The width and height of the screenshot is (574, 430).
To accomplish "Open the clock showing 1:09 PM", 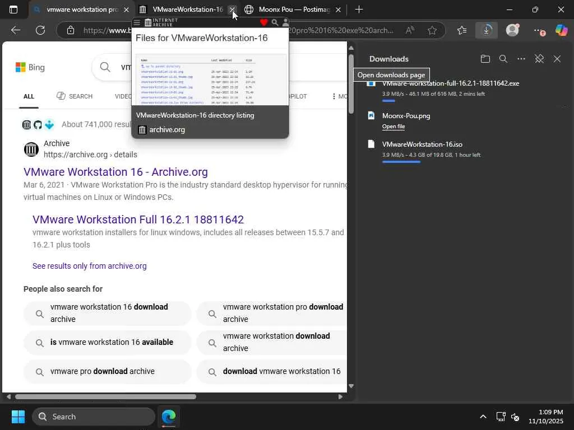I will click(546, 417).
